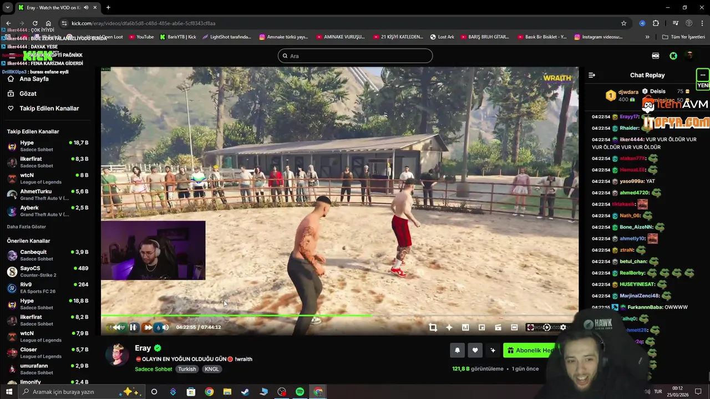Mute the tab via its speaker icon
The image size is (710, 399).
tap(85, 8)
